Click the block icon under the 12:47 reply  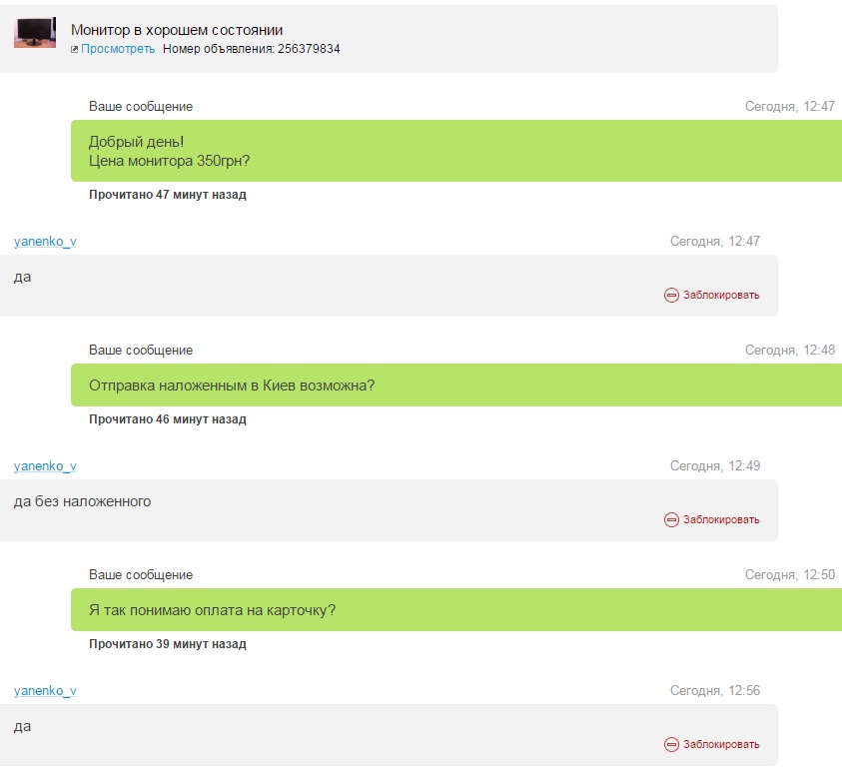(x=671, y=295)
